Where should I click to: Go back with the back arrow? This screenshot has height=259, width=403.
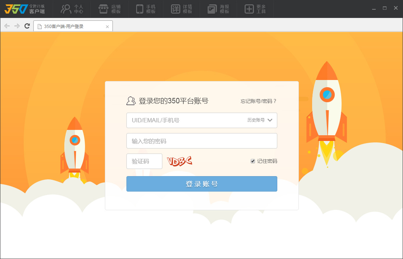pos(7,26)
